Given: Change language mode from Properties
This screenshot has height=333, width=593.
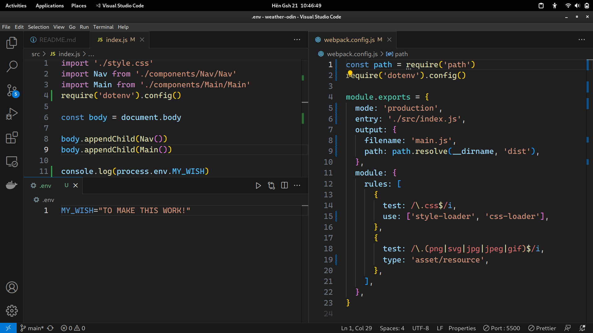Looking at the screenshot, I should (462, 328).
